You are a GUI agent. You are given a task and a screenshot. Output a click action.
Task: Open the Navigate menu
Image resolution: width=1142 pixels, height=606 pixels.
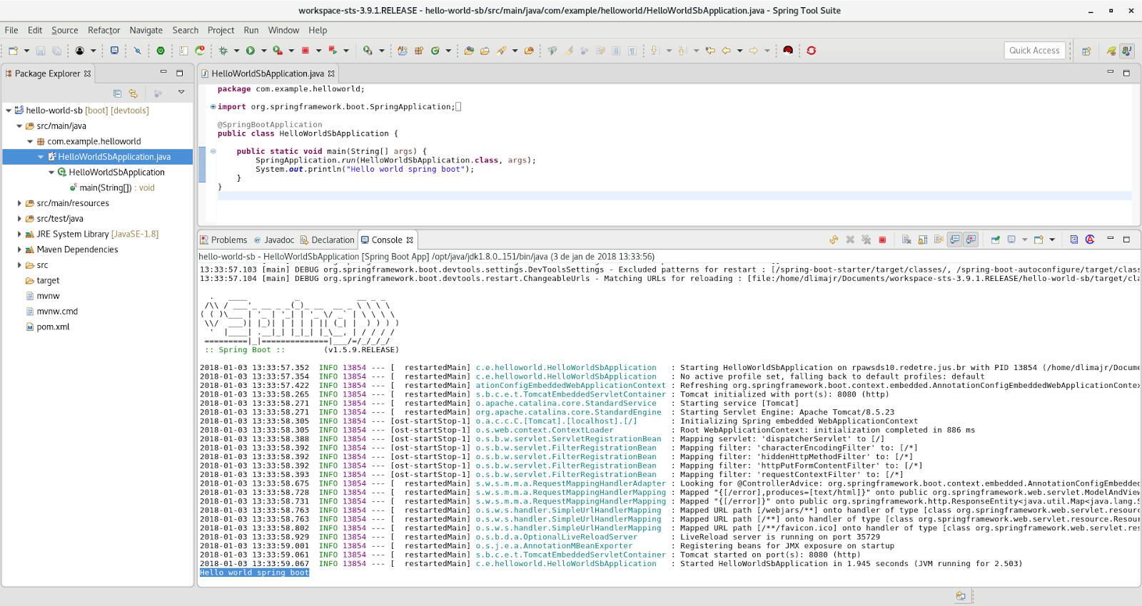[146, 30]
